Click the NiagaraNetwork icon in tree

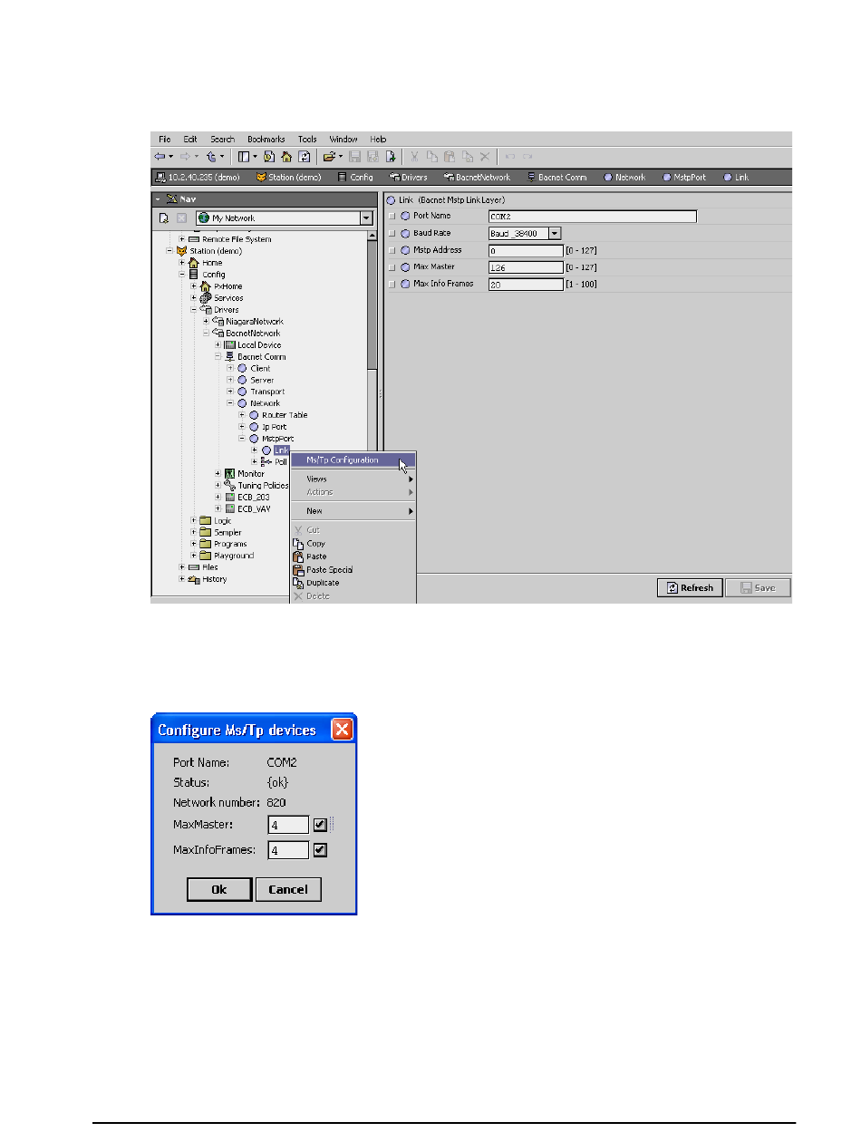coord(218,322)
